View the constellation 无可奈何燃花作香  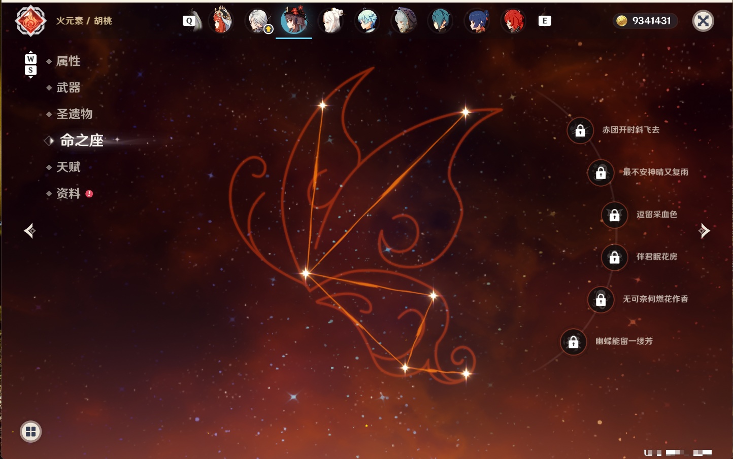point(655,299)
